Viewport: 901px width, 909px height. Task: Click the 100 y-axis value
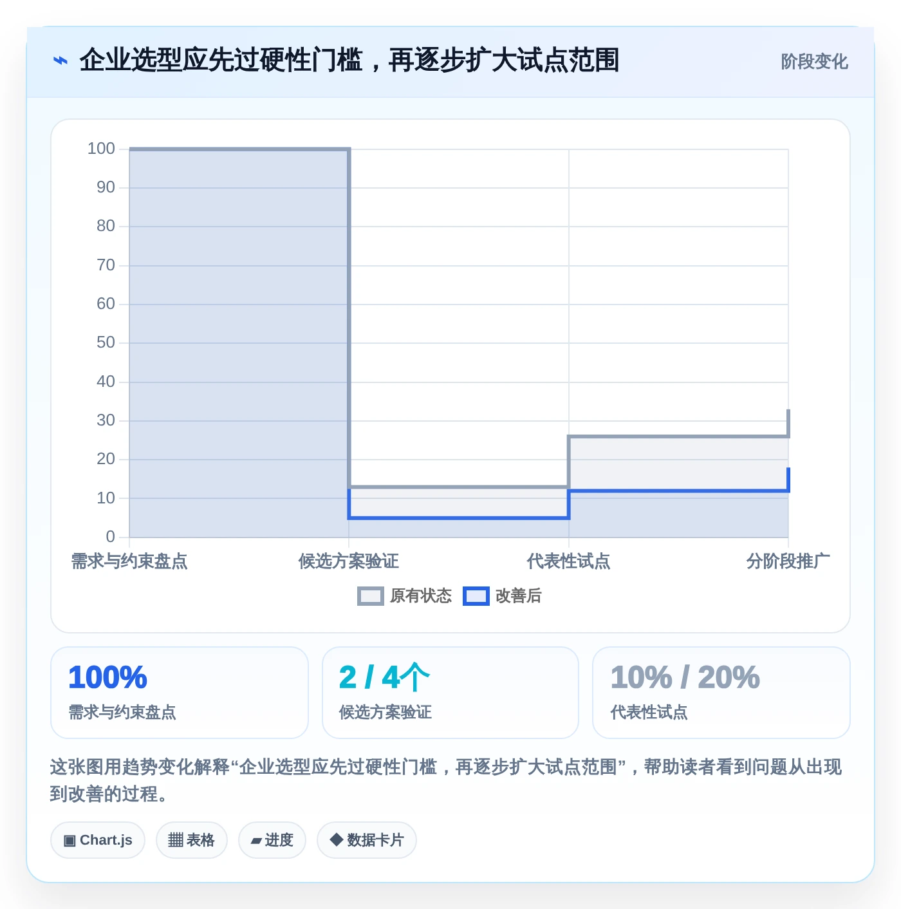101,149
